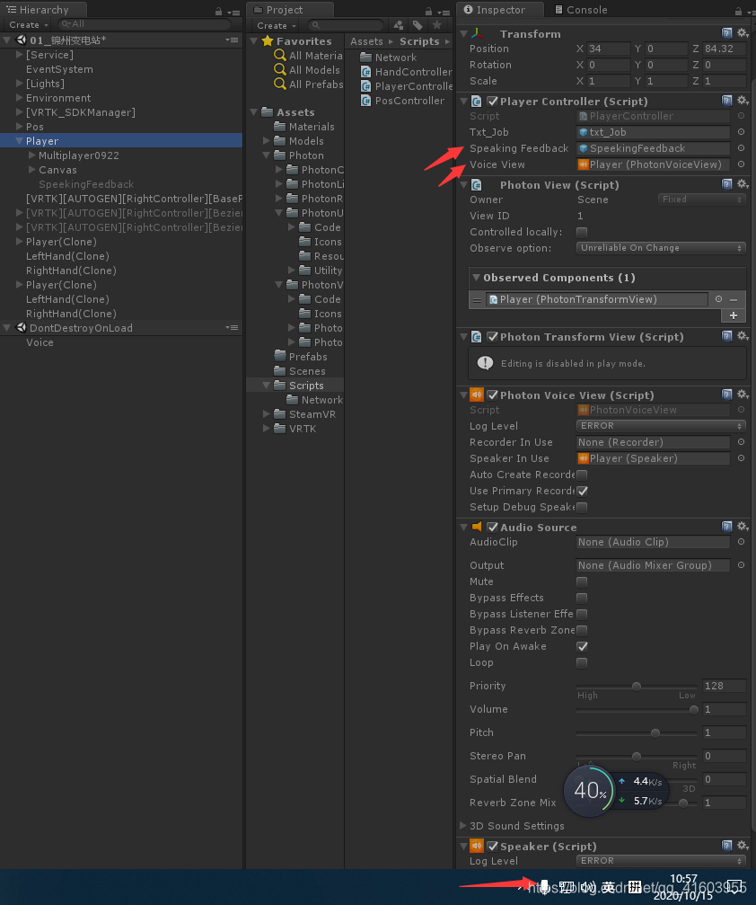
Task: Click Assets breadcrumb in Project
Action: [366, 41]
